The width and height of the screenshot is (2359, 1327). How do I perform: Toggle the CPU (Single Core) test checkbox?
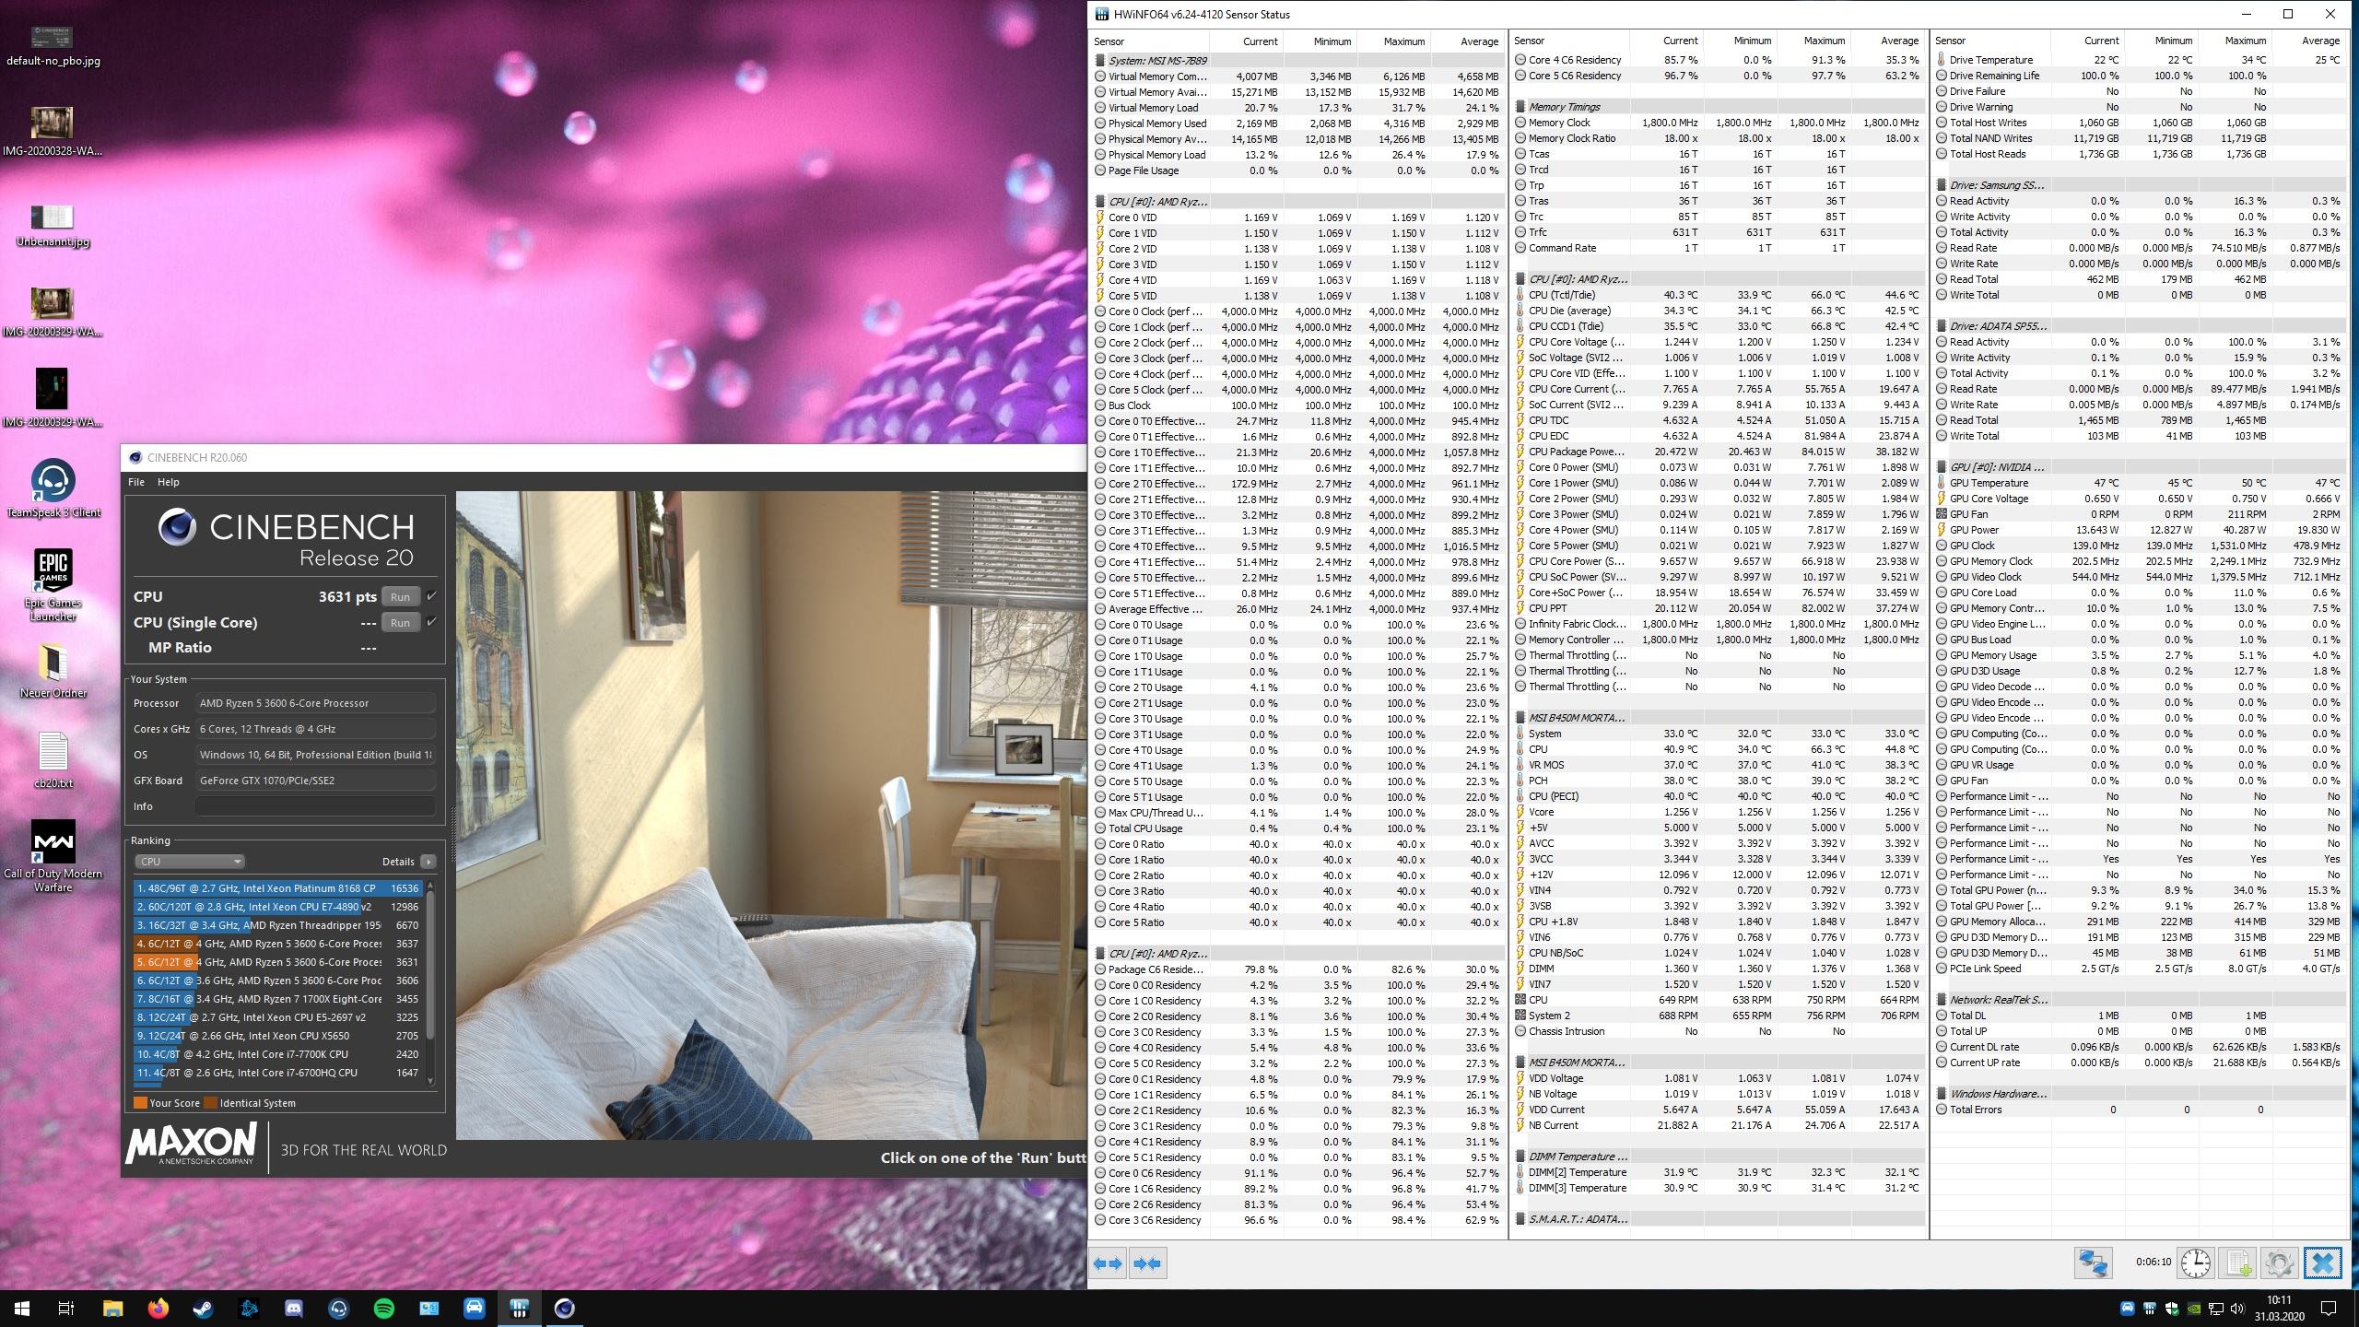pyautogui.click(x=431, y=622)
